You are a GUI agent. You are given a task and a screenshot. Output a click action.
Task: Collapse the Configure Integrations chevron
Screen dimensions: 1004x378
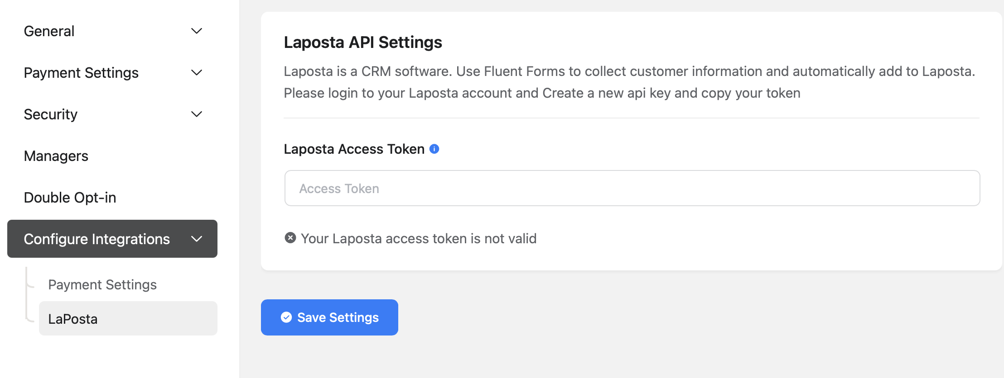pos(197,239)
